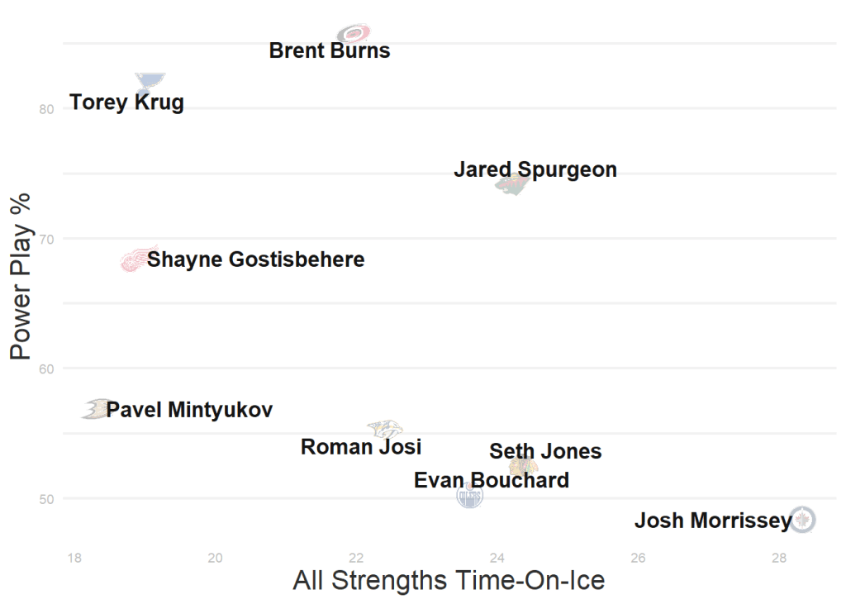Click the "Power Play %" axis title
846x604 pixels.
pos(21,275)
